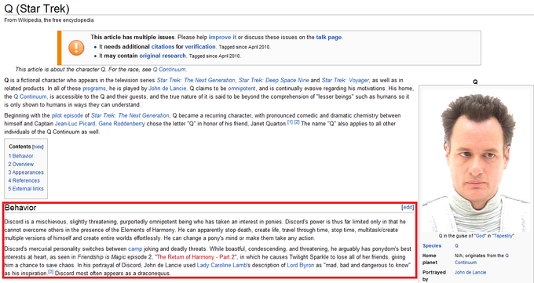Open the pilot episode link

[68, 116]
